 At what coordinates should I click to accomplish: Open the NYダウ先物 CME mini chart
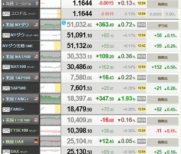coord(51,46)
